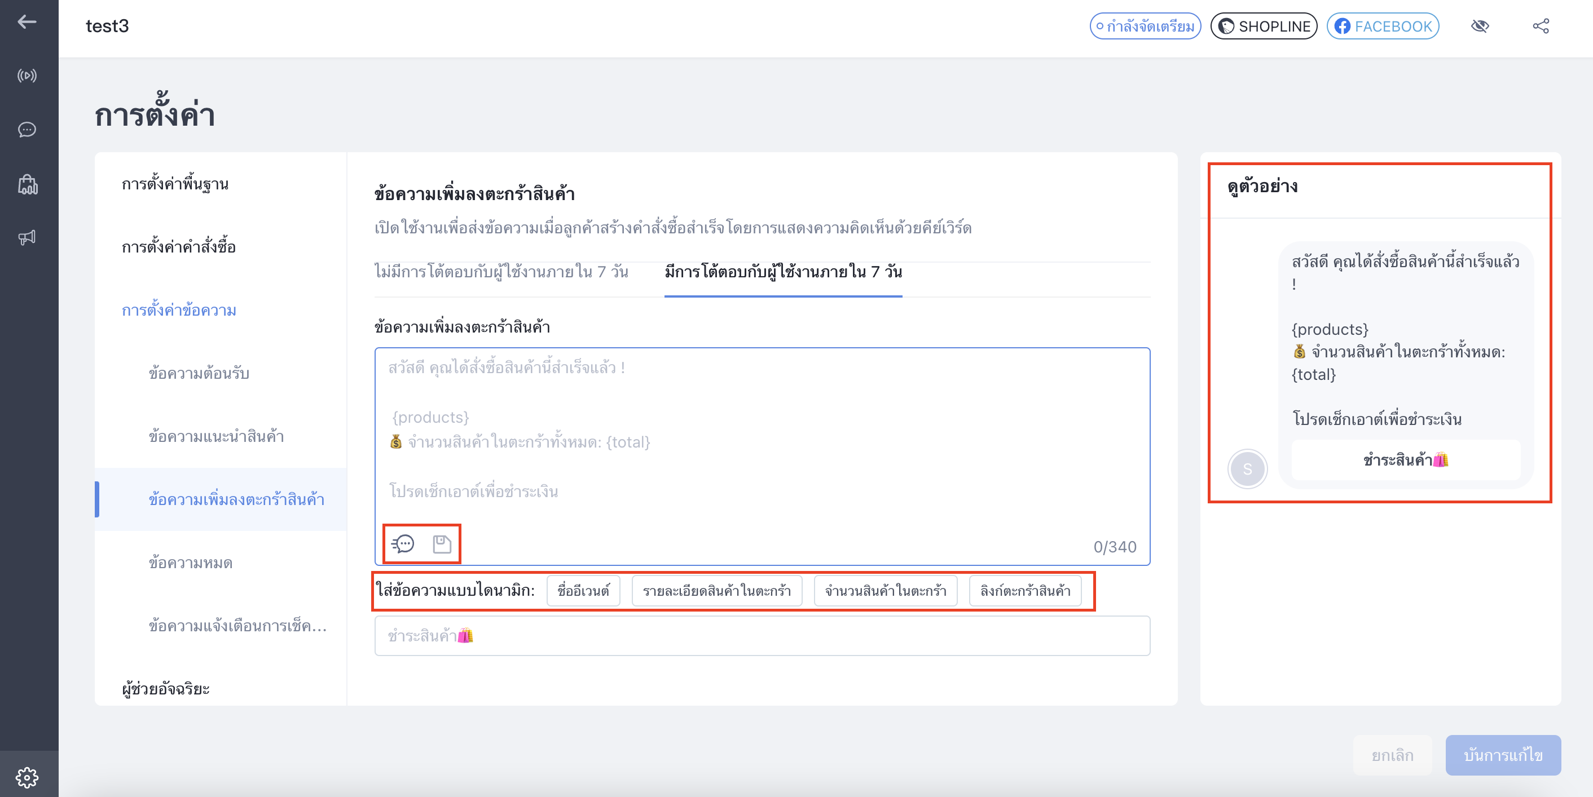Open the settings gear icon
Viewport: 1593px width, 797px height.
coord(27,777)
